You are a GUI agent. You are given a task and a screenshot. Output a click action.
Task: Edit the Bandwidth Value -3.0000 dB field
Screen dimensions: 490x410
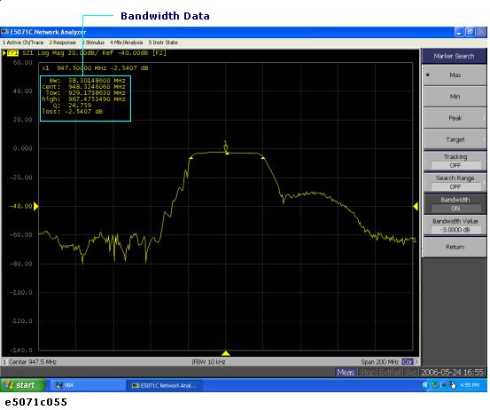click(x=455, y=230)
